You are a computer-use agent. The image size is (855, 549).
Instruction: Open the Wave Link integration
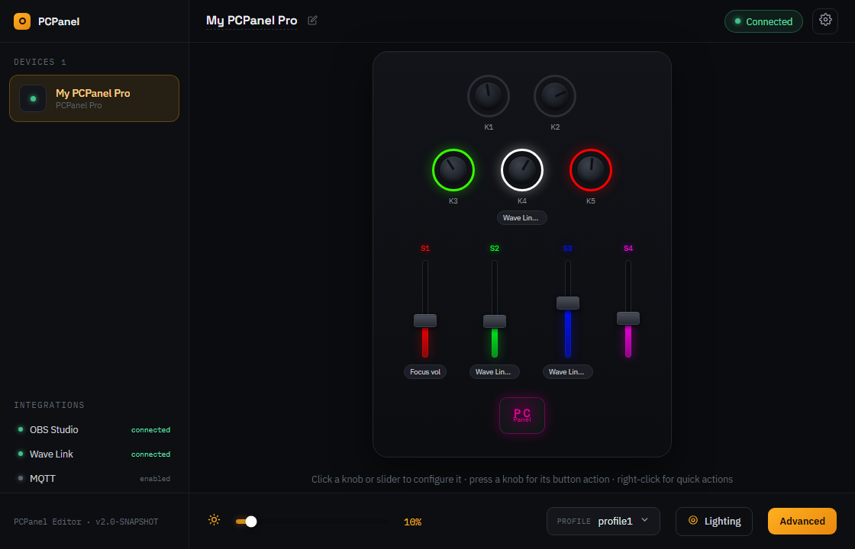tap(95, 454)
